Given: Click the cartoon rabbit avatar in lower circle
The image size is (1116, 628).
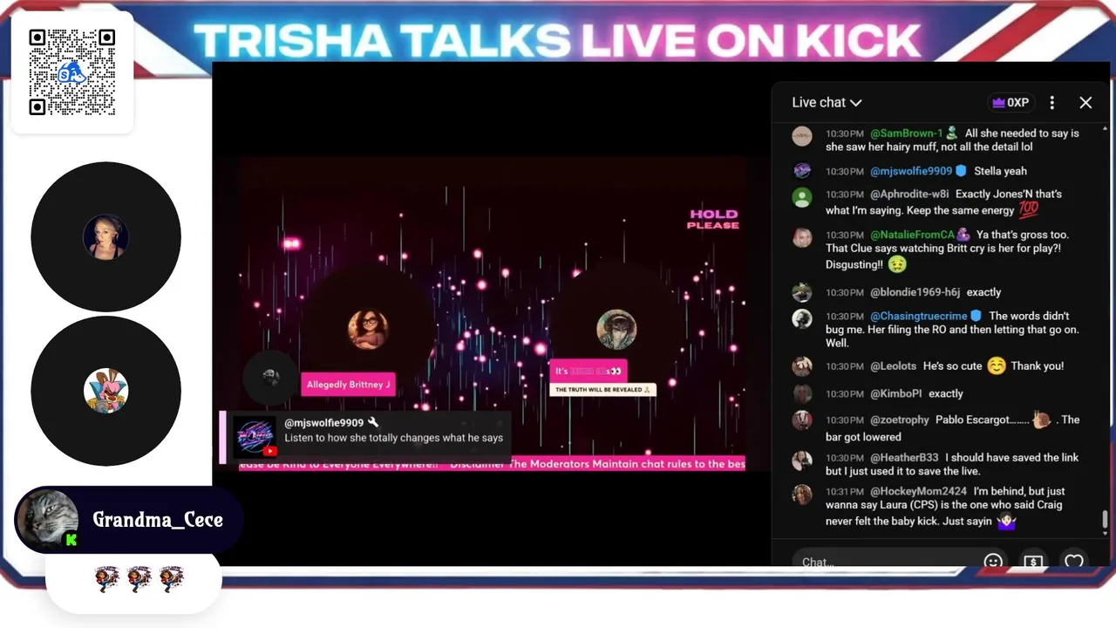Looking at the screenshot, I should (105, 390).
